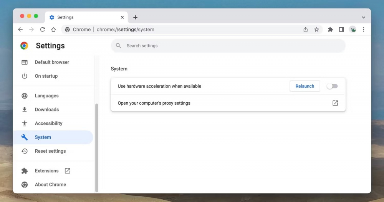Open the Chrome three-dot menu

(363, 30)
